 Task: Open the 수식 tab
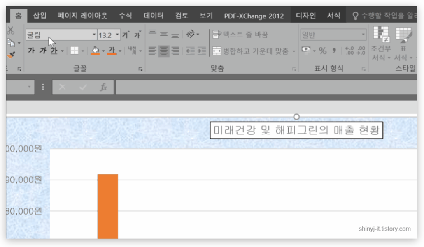pyautogui.click(x=126, y=16)
